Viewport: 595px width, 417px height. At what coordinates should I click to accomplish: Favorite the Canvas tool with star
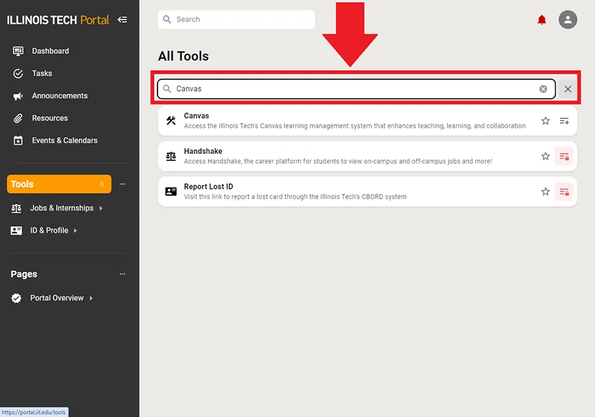point(545,121)
